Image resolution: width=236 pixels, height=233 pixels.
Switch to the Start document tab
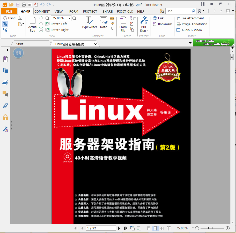pyautogui.click(x=20, y=44)
